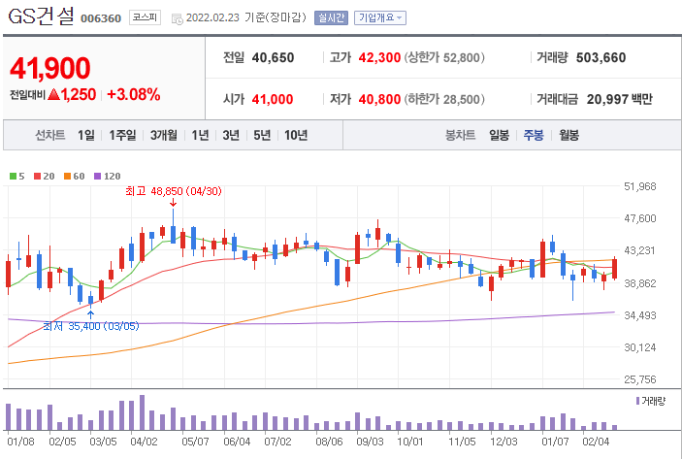Viewport: 682px width, 459px height.
Task: Select the 1주일 line chart tab
Action: pos(122,135)
